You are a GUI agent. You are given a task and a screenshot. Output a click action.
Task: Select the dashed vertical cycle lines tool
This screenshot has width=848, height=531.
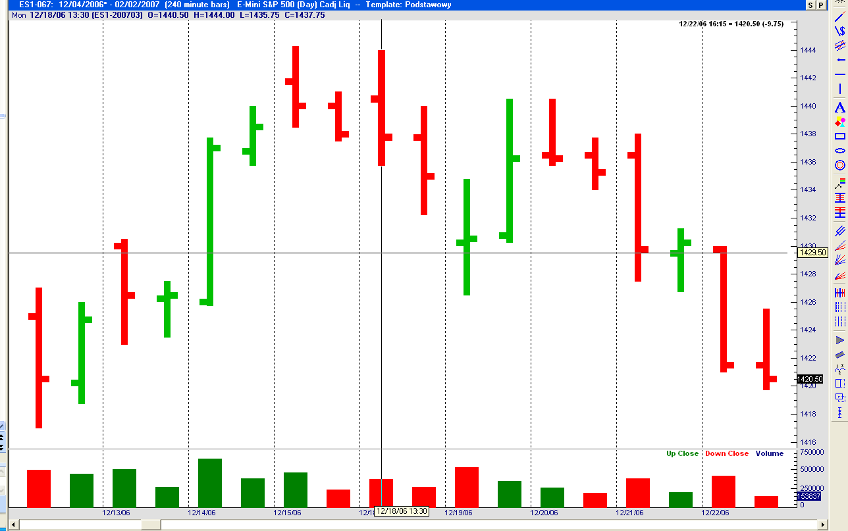[839, 321]
